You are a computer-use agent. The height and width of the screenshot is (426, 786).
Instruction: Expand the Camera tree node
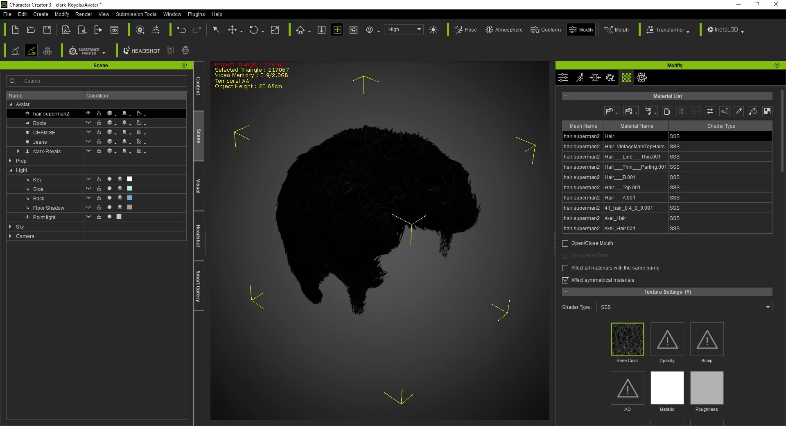click(x=10, y=236)
